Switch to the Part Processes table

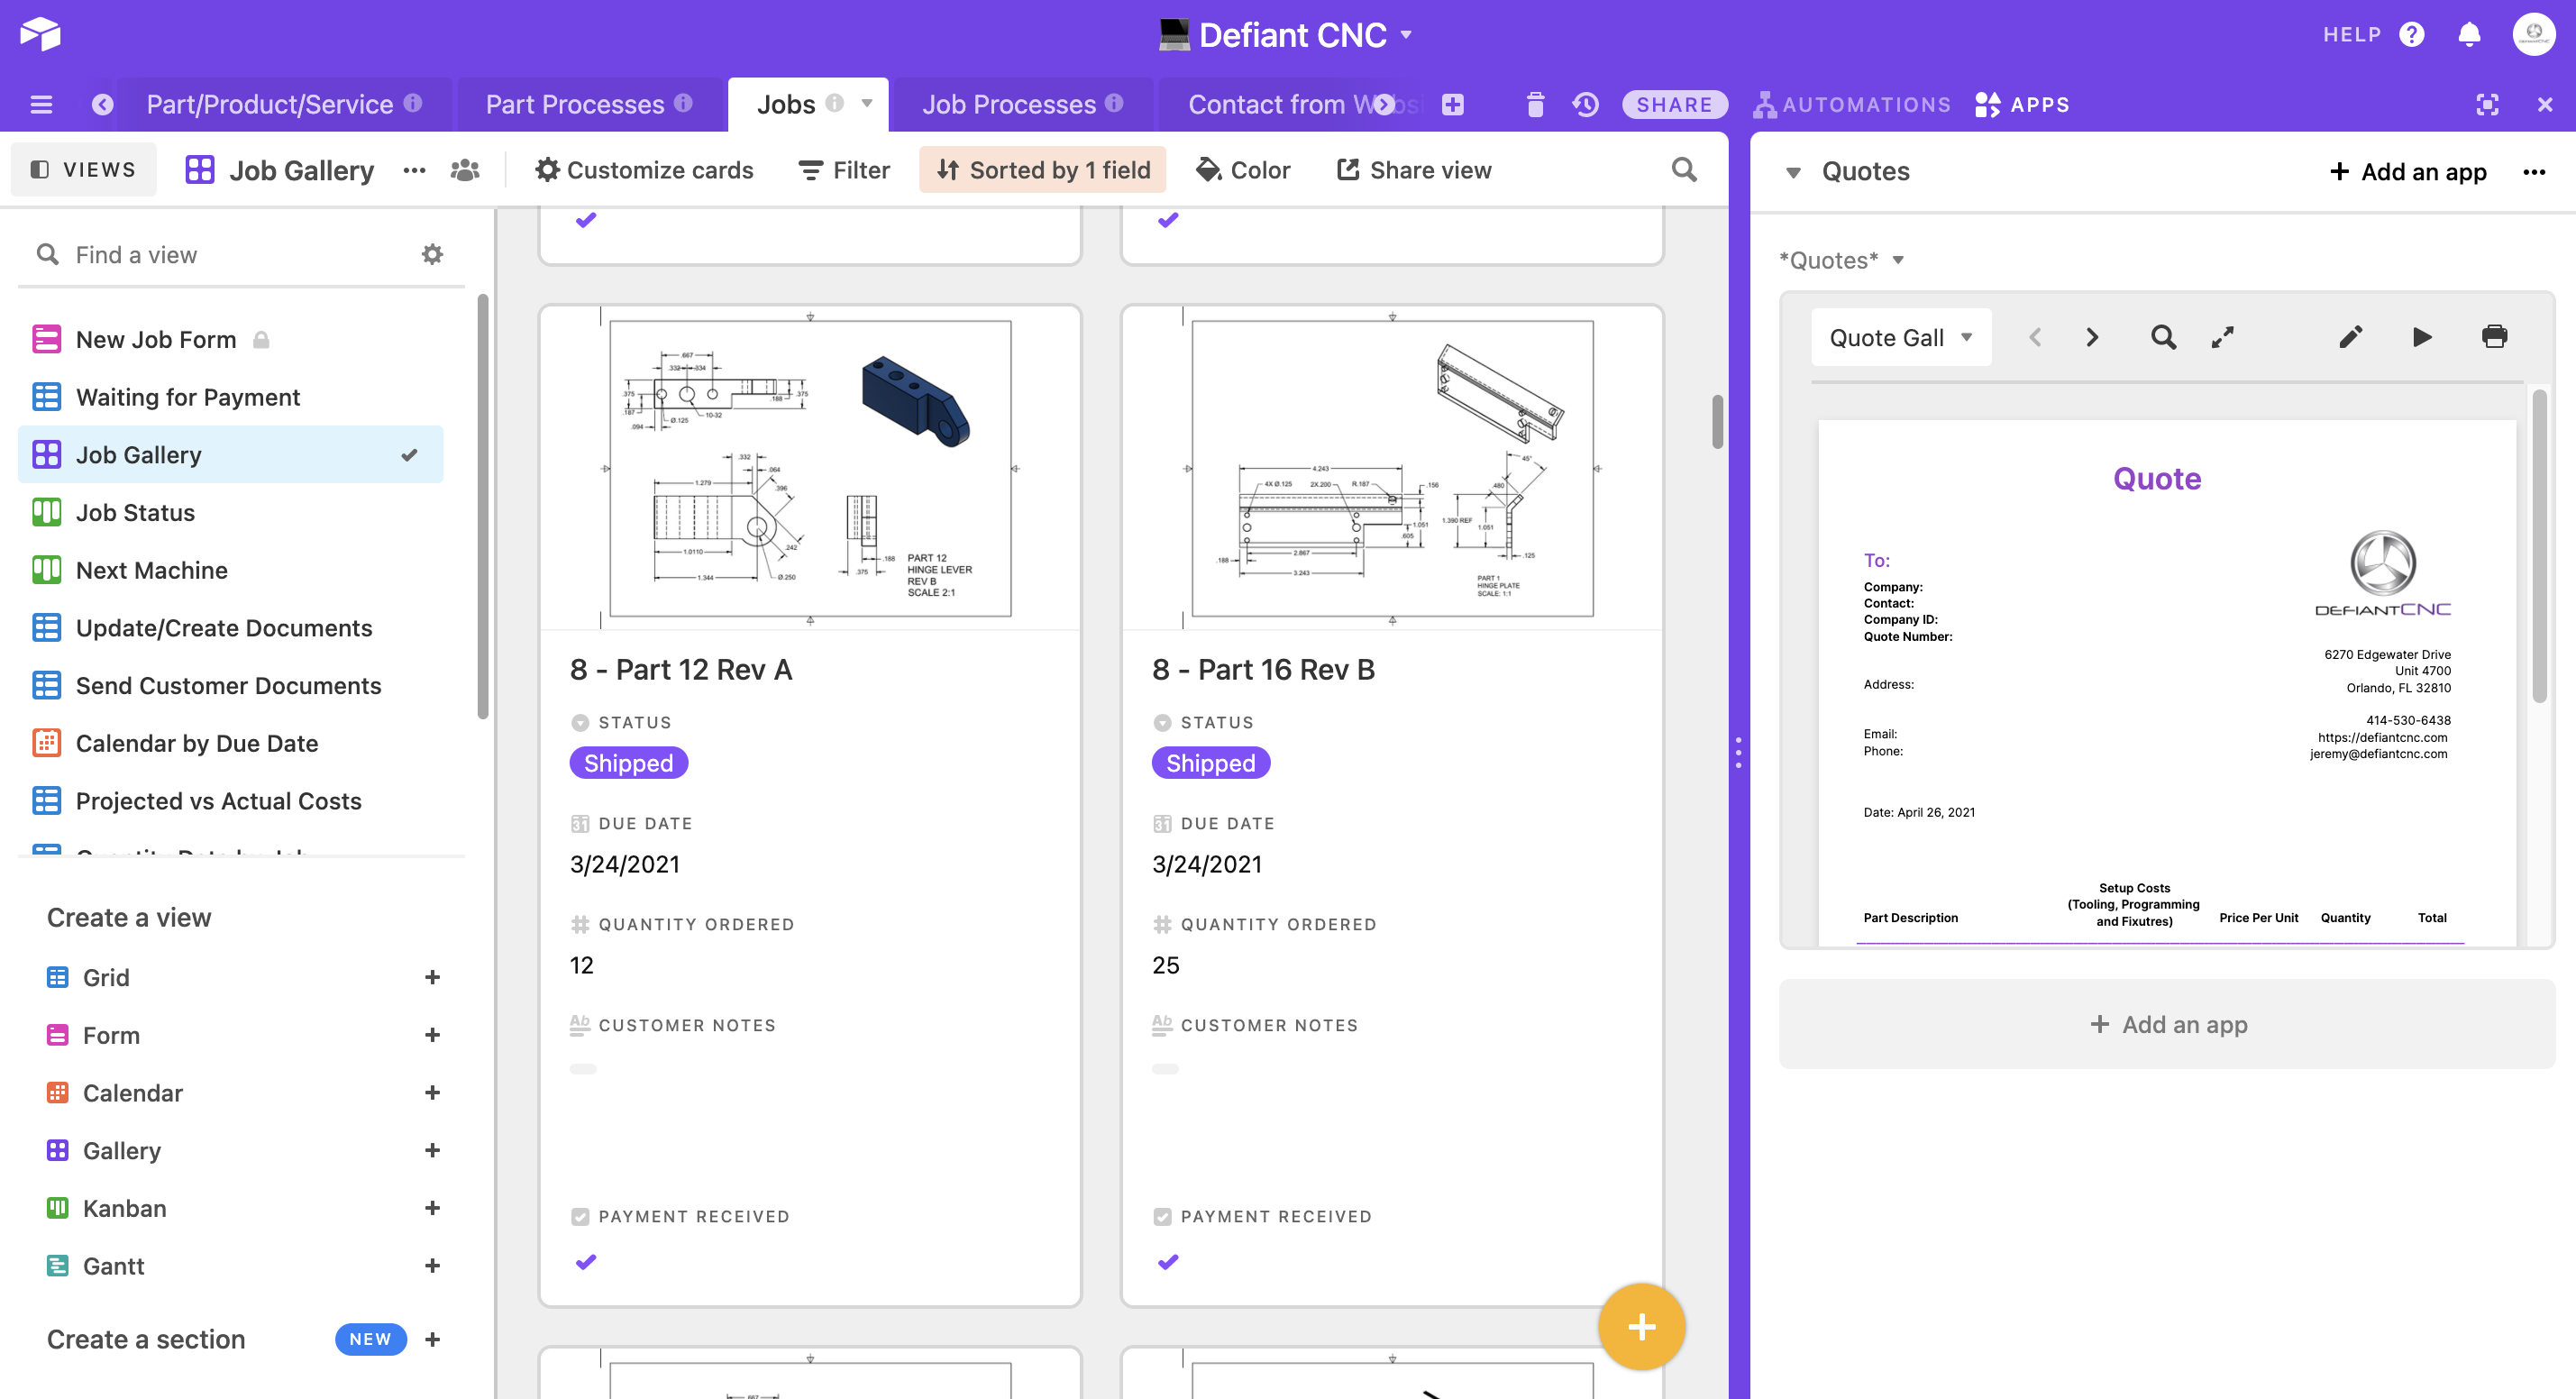click(x=575, y=104)
